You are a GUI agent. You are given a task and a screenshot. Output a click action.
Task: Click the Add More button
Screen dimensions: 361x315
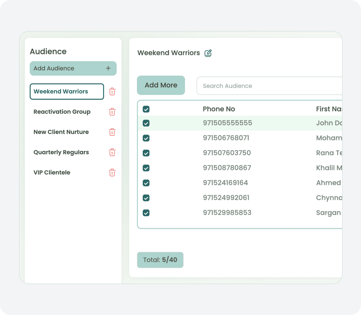tap(161, 85)
